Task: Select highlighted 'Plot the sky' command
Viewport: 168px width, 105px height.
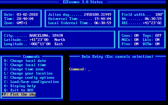Action: (19, 94)
